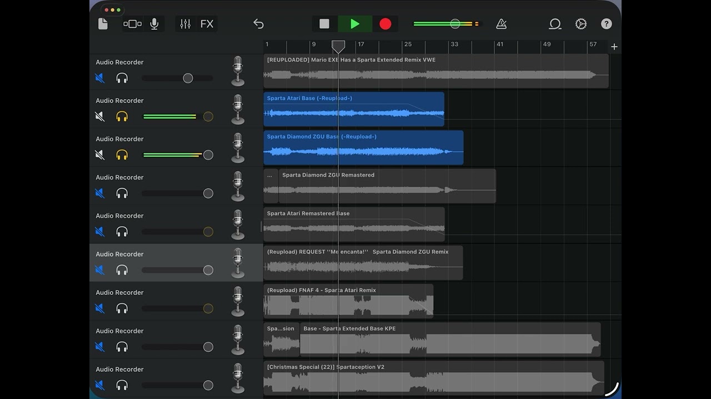
Task: Select microphone icon of the Spartaception V2 track
Action: coord(238,378)
